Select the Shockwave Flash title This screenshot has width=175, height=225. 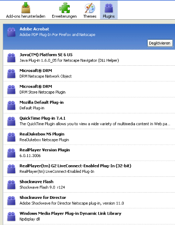[x=36, y=182]
